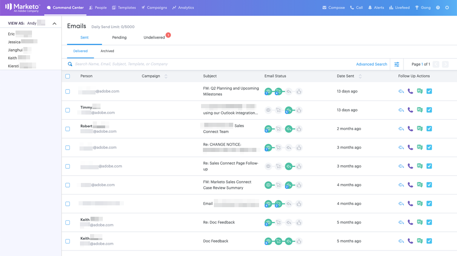Switch to the Undelivered tab
457x256 pixels.
click(154, 37)
